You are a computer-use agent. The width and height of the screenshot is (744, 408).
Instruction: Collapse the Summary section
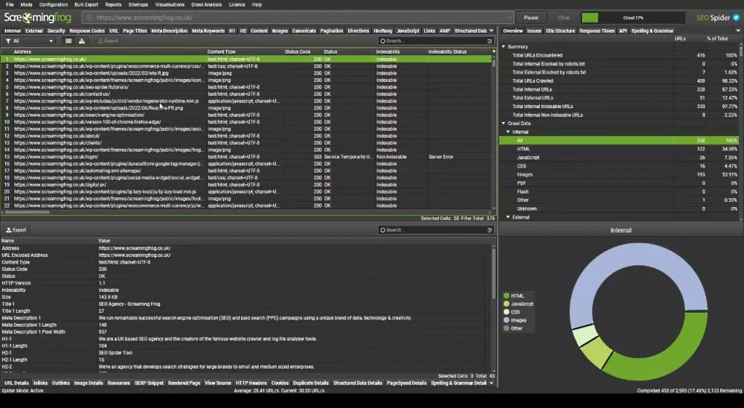click(x=504, y=47)
